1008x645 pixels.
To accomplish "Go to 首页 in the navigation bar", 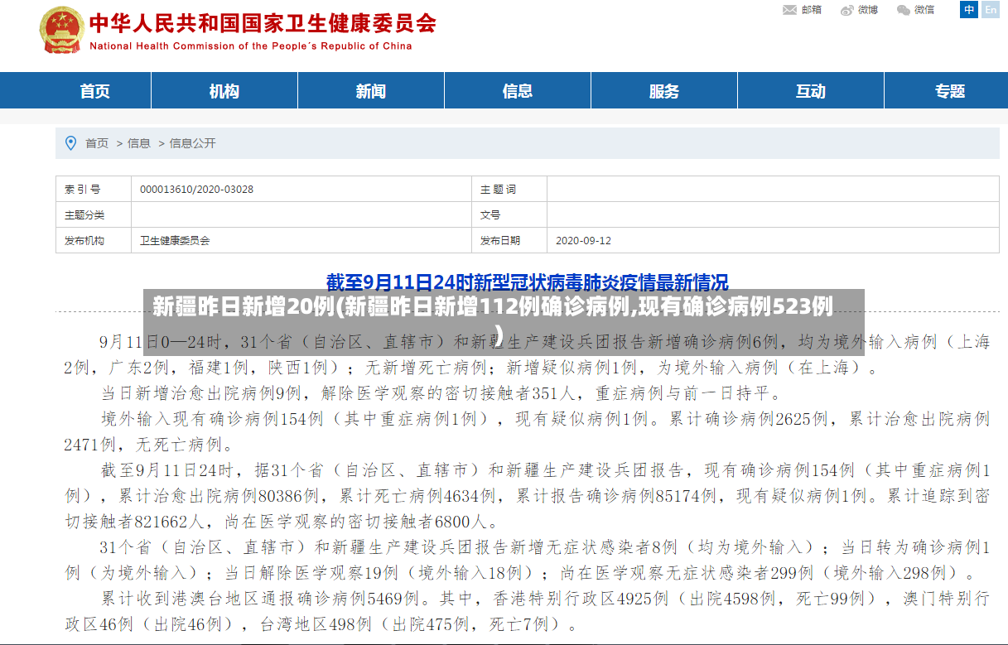I will [94, 91].
